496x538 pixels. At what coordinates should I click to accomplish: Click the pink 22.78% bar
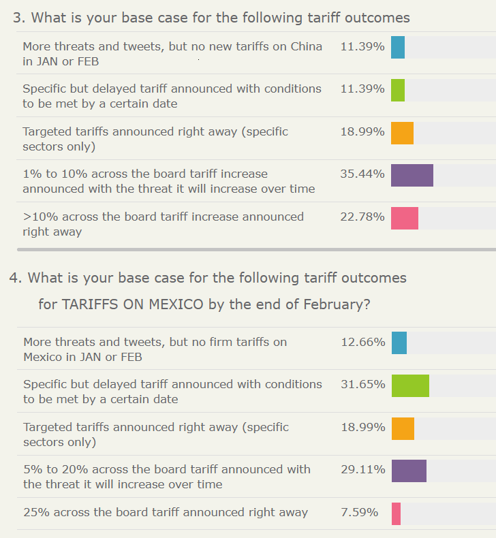coord(405,218)
